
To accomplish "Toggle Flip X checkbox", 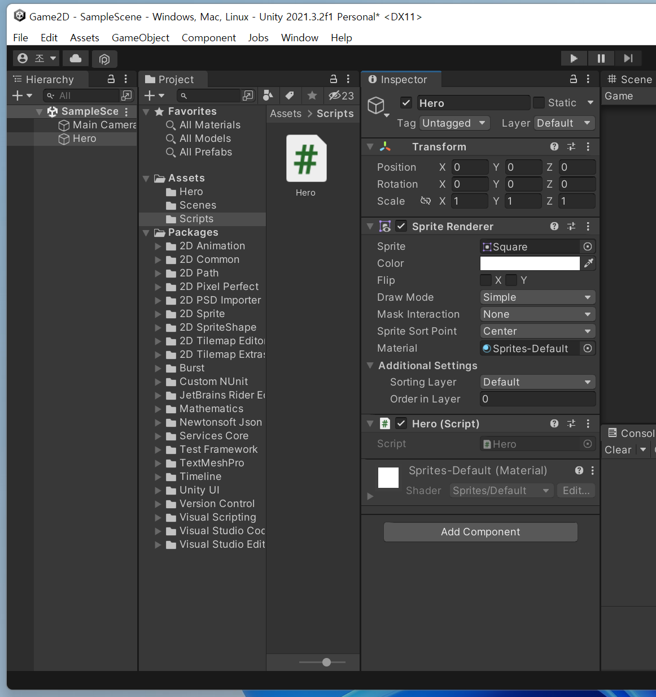I will point(486,280).
